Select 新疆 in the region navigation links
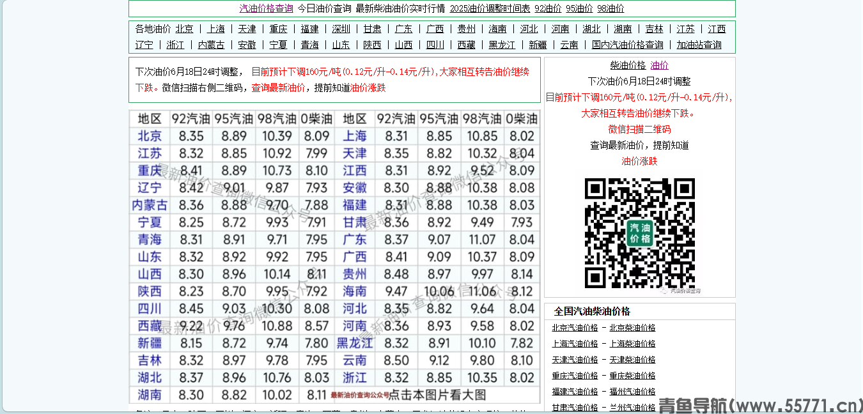The image size is (863, 414). 538,45
